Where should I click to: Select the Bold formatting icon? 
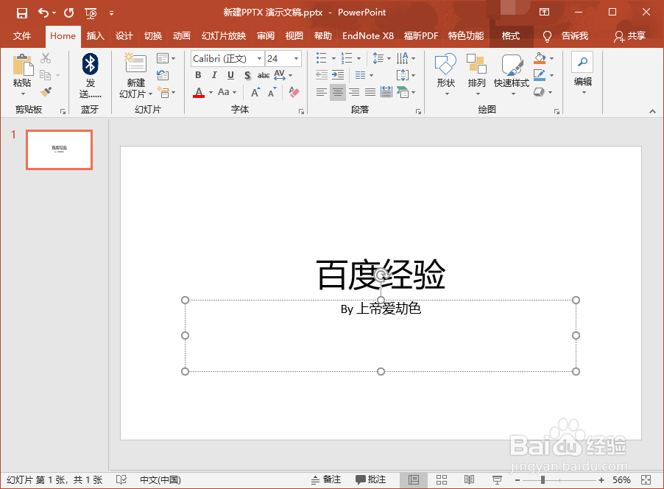pos(197,75)
